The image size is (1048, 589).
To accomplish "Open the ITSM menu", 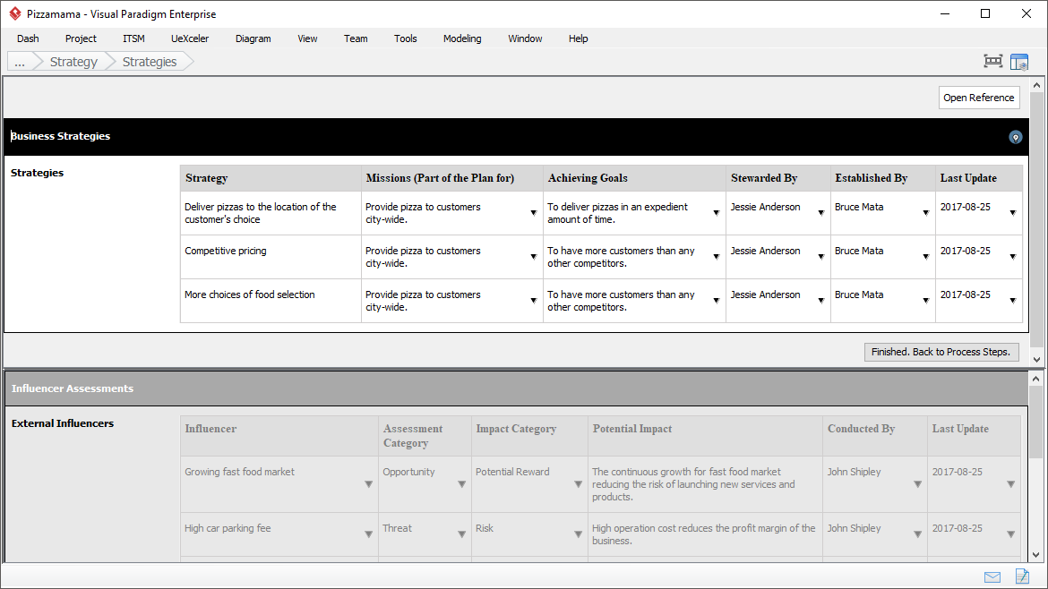I will pos(133,38).
